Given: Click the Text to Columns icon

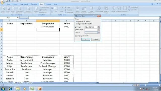Looking at the screenshot, I should (x=77, y=10).
